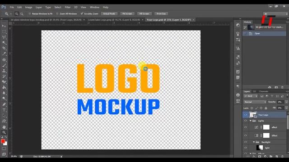Click the Fit Screen button

pos(127,13)
